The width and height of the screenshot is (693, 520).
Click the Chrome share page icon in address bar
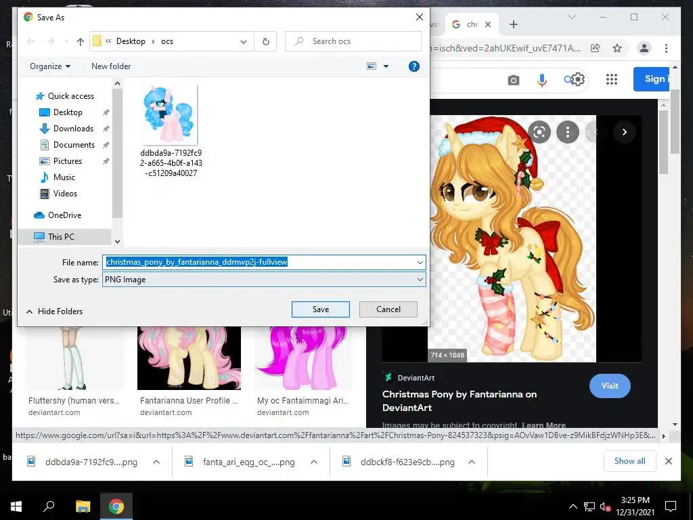click(596, 48)
